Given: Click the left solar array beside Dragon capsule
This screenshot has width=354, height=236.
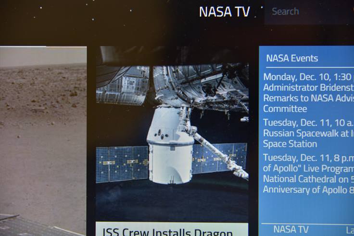Looking at the screenshot, I should click(121, 164).
